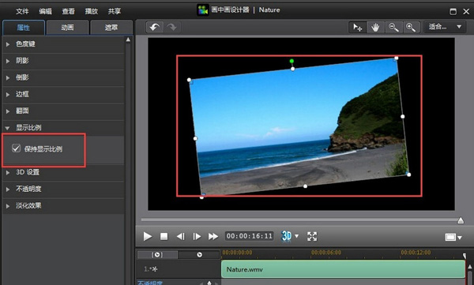Fast forward the preview

[x=213, y=236]
